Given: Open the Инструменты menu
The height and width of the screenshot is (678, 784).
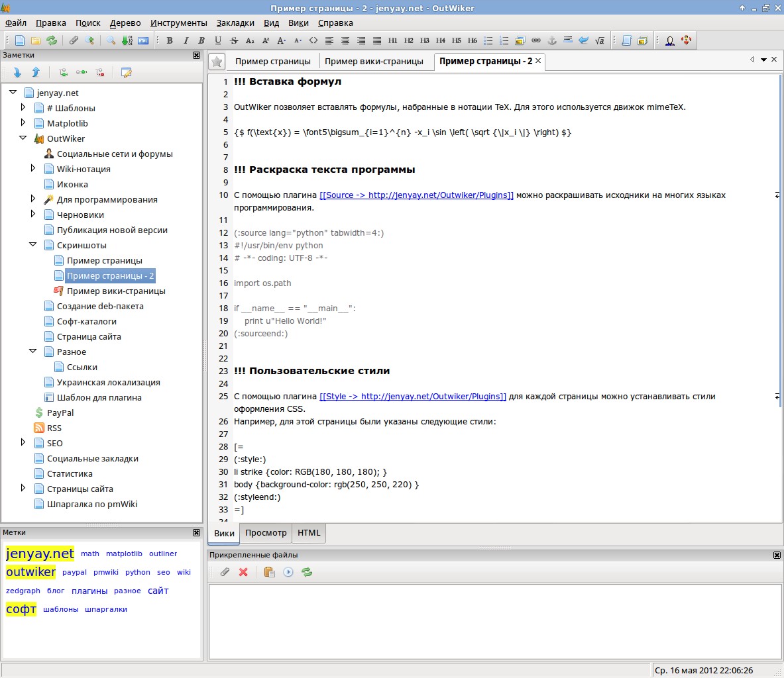Looking at the screenshot, I should (178, 23).
